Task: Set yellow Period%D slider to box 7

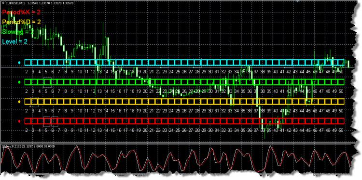Action: (x=60, y=102)
